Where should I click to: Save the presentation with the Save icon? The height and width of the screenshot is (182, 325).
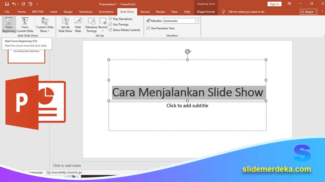(7, 4)
